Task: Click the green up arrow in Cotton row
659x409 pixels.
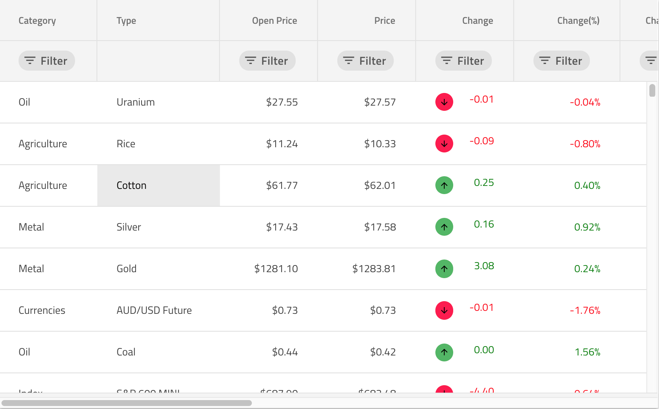Action: pyautogui.click(x=444, y=186)
